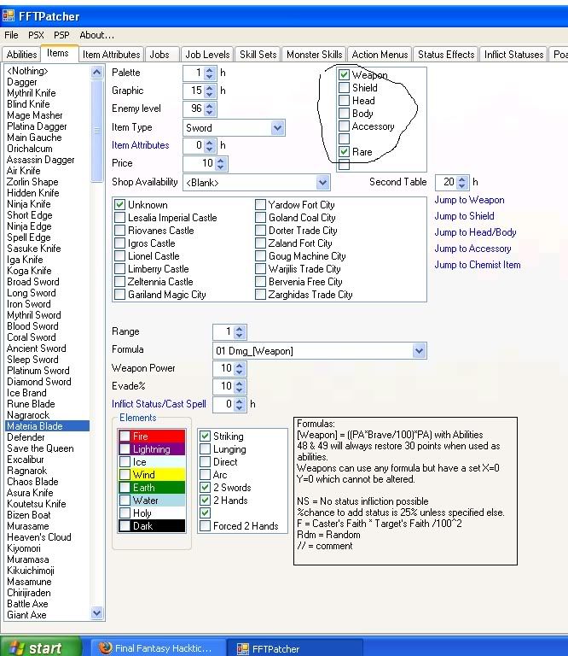Click the Windows Start button

(x=41, y=647)
